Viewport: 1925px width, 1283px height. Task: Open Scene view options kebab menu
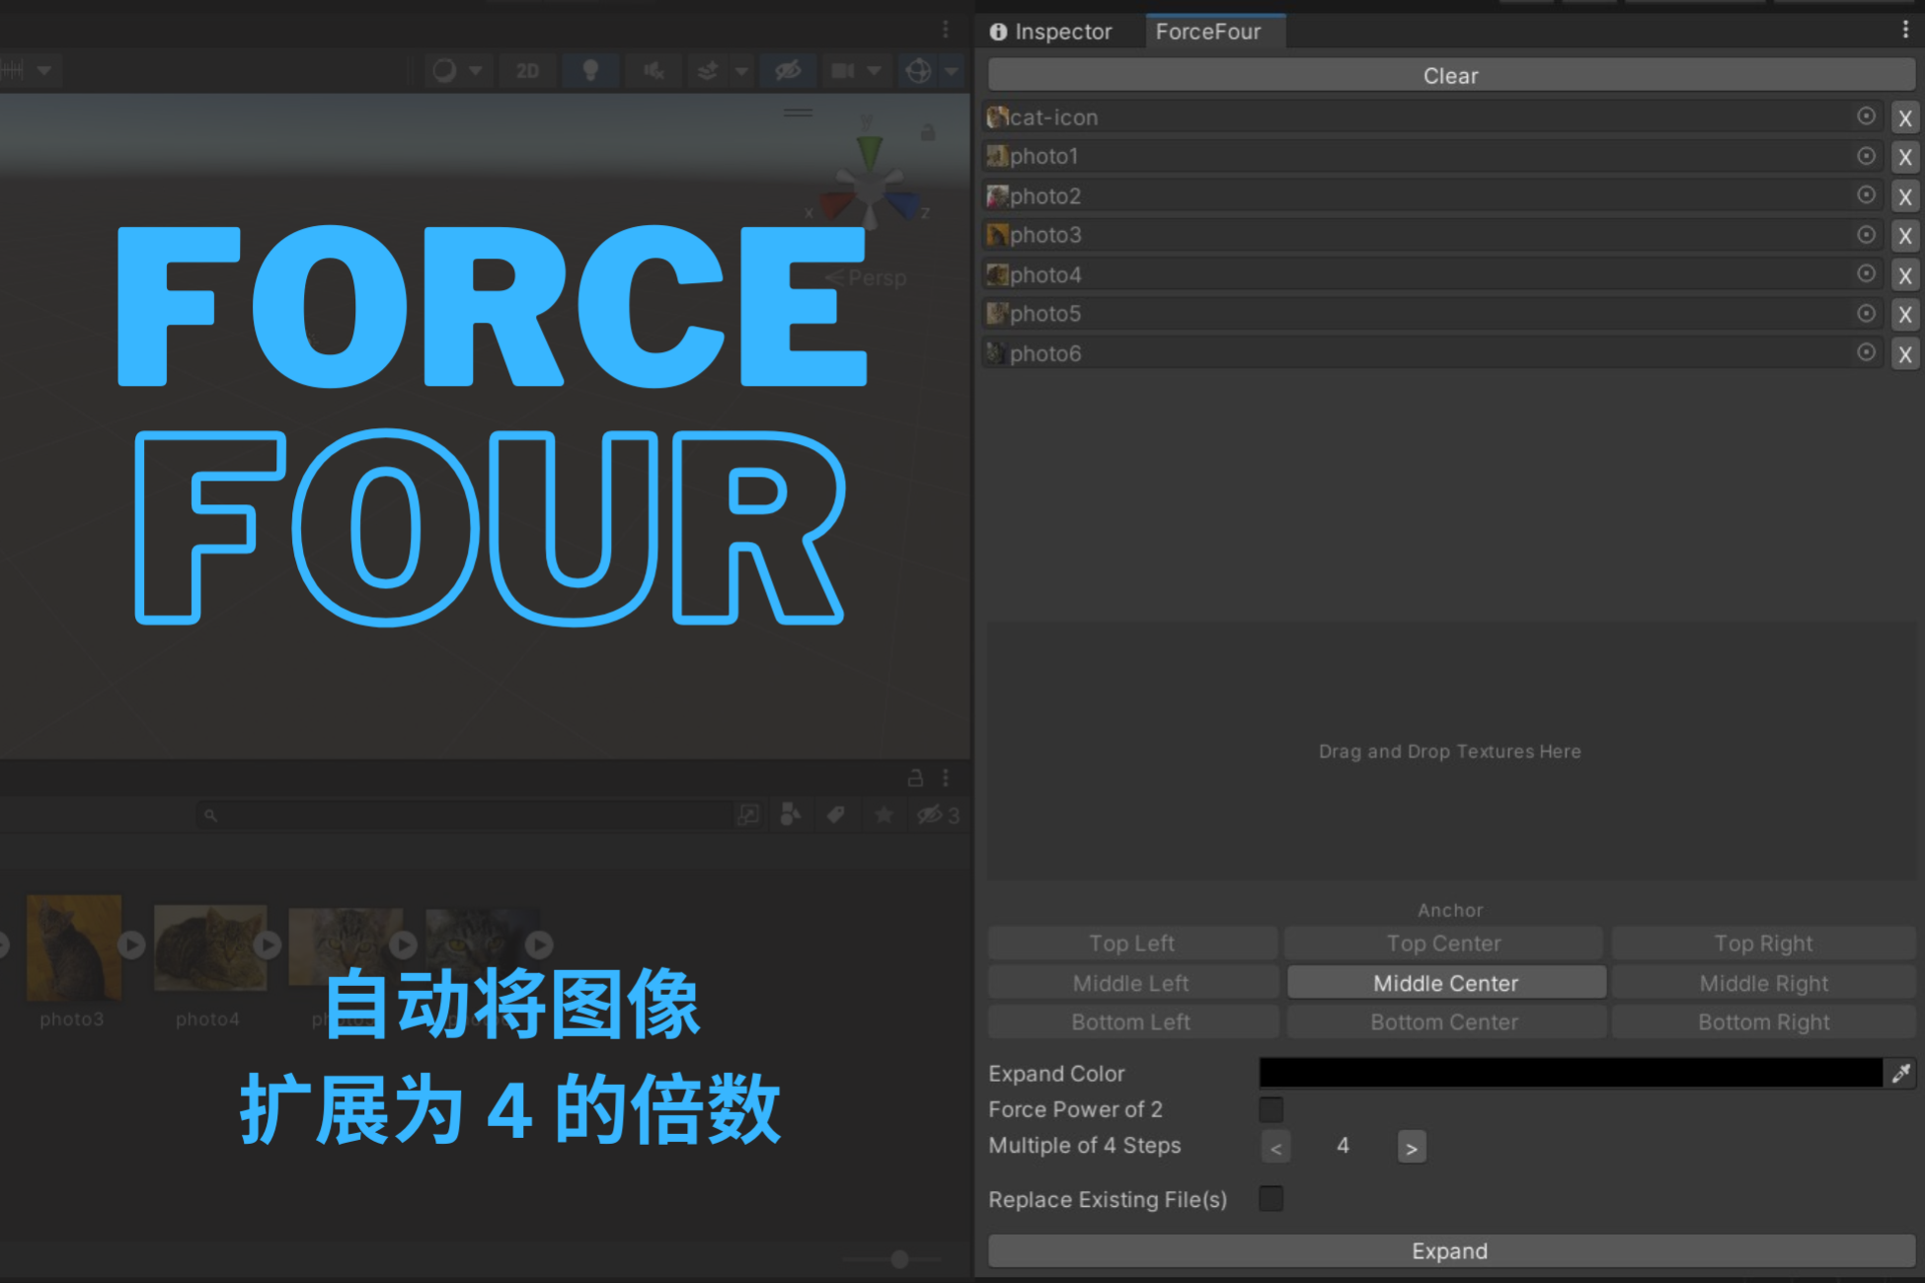pyautogui.click(x=946, y=30)
